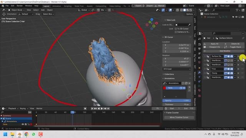Image resolution: width=246 pixels, height=138 pixels.
Task: Click the play animation button in timeline
Action: point(101,108)
